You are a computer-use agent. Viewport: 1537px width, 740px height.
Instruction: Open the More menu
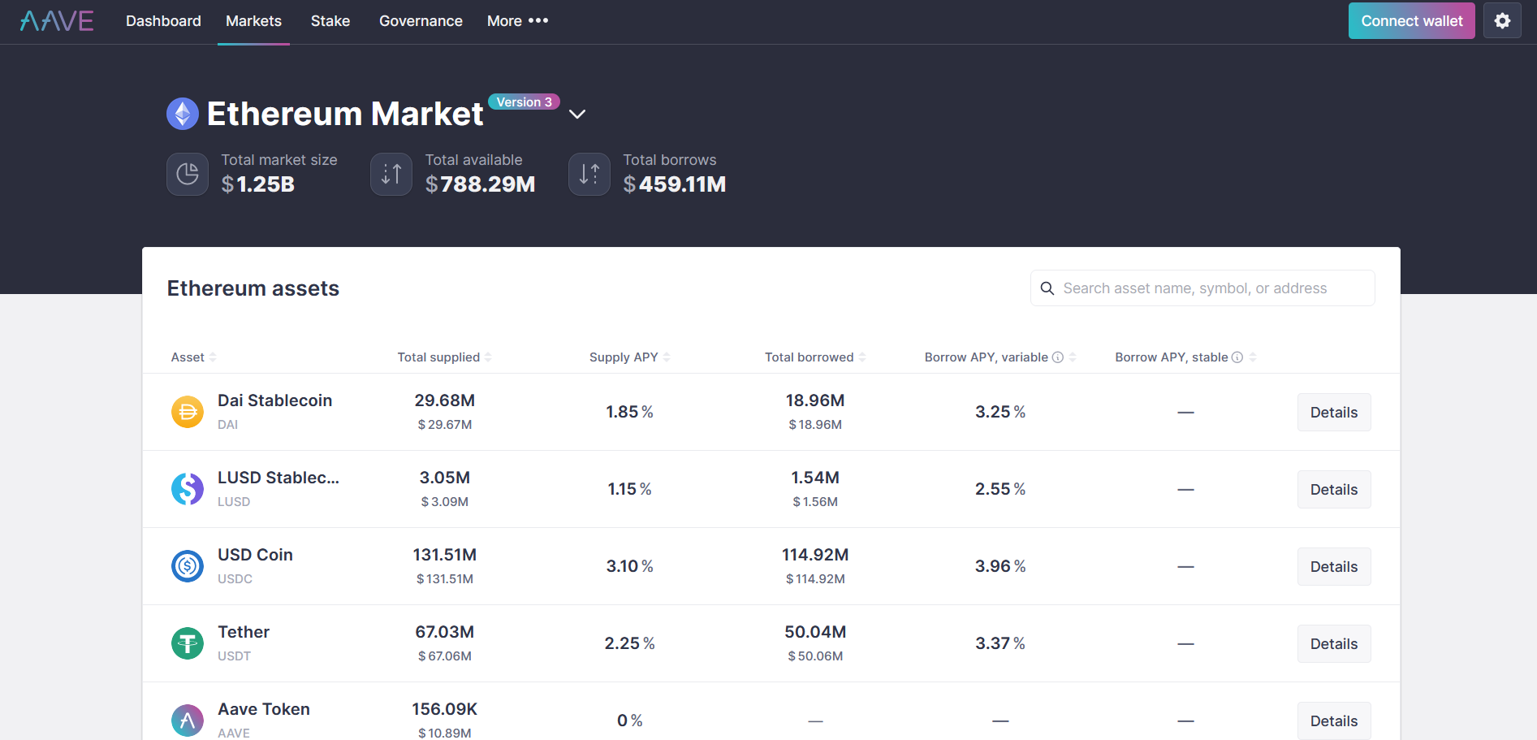point(517,21)
